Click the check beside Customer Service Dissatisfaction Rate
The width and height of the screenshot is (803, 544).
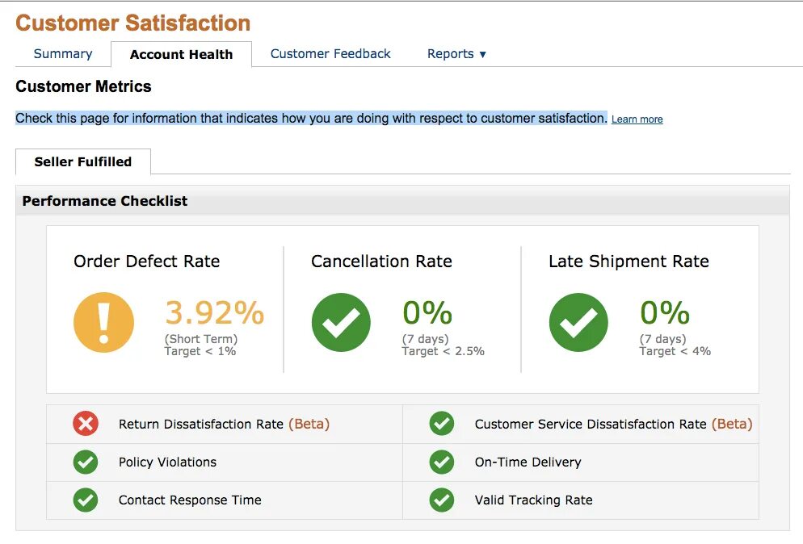pyautogui.click(x=442, y=424)
